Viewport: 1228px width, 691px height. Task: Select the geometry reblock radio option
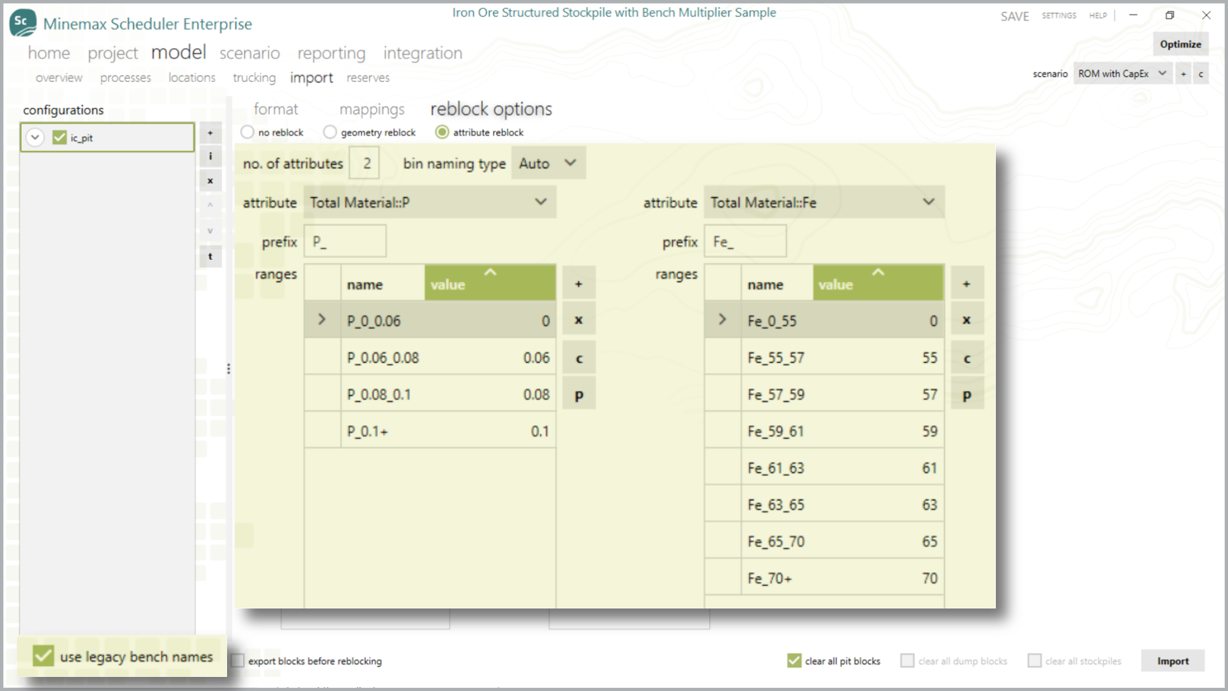pos(329,132)
